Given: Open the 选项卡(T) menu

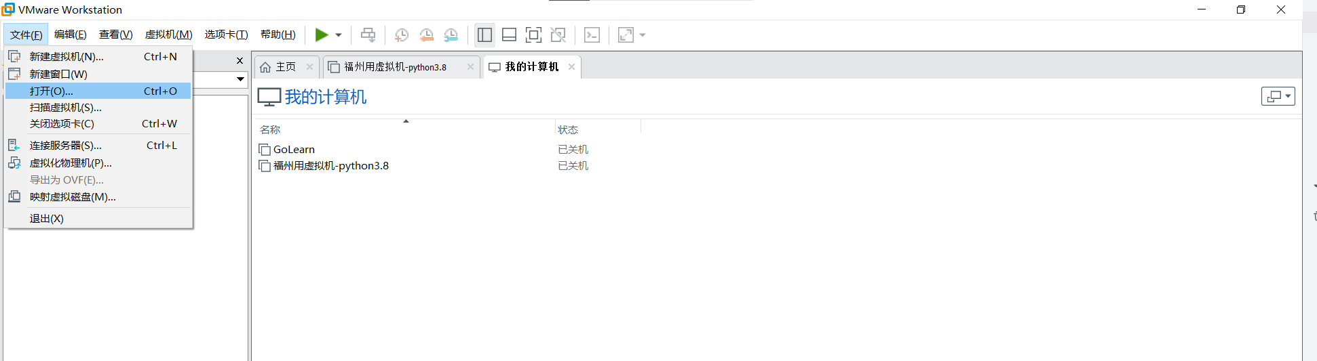Looking at the screenshot, I should tap(227, 35).
